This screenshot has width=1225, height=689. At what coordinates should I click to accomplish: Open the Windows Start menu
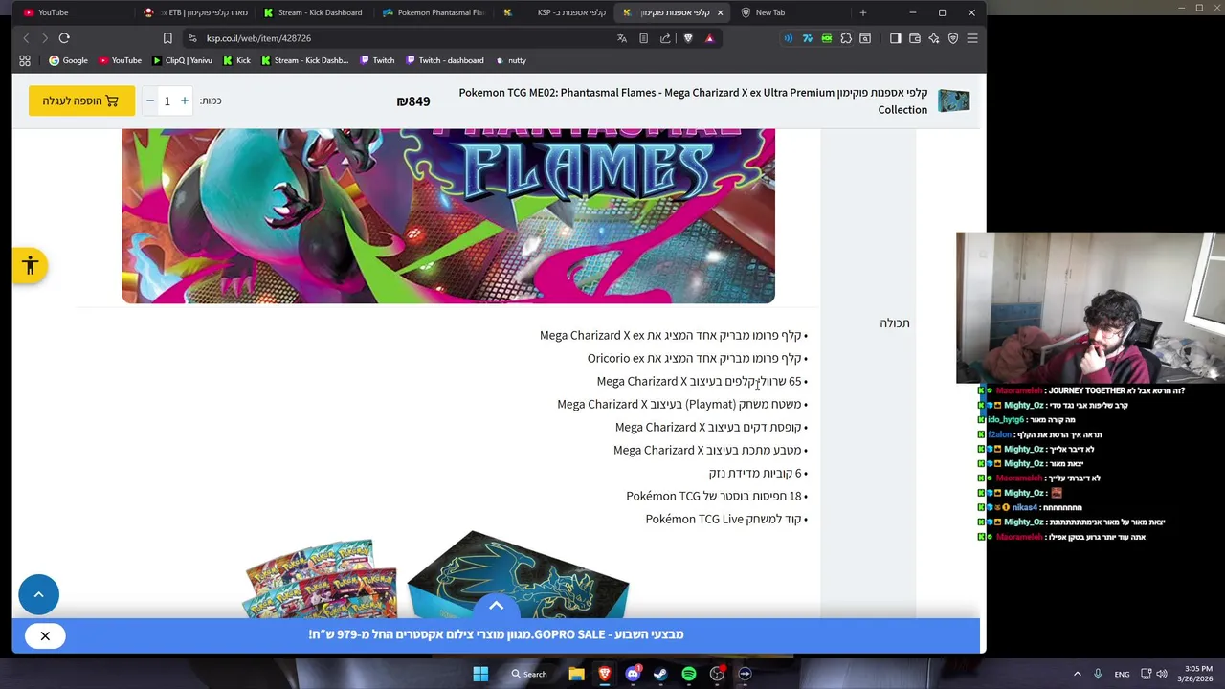pyautogui.click(x=480, y=674)
